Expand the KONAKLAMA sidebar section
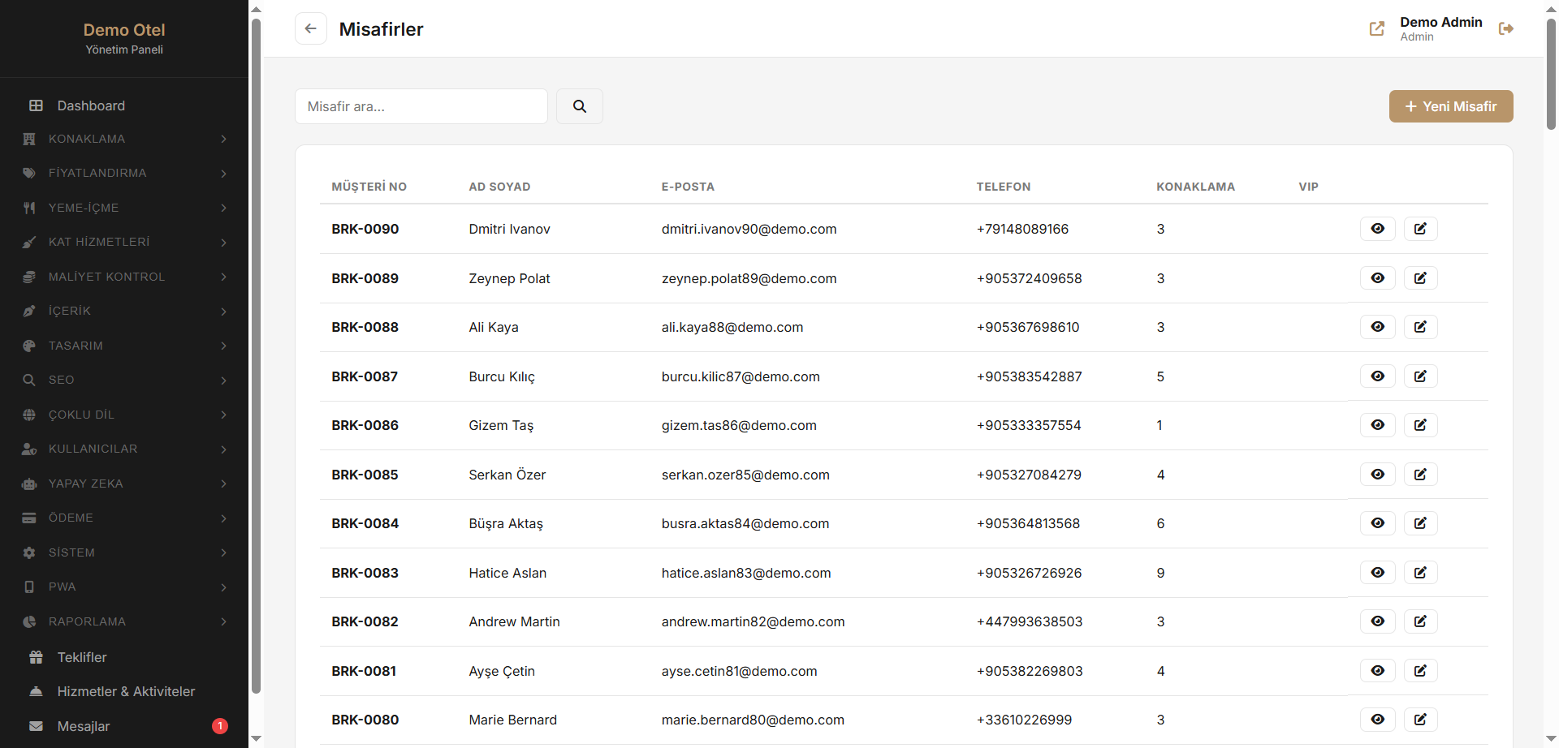Image resolution: width=1559 pixels, height=748 pixels. tap(124, 139)
